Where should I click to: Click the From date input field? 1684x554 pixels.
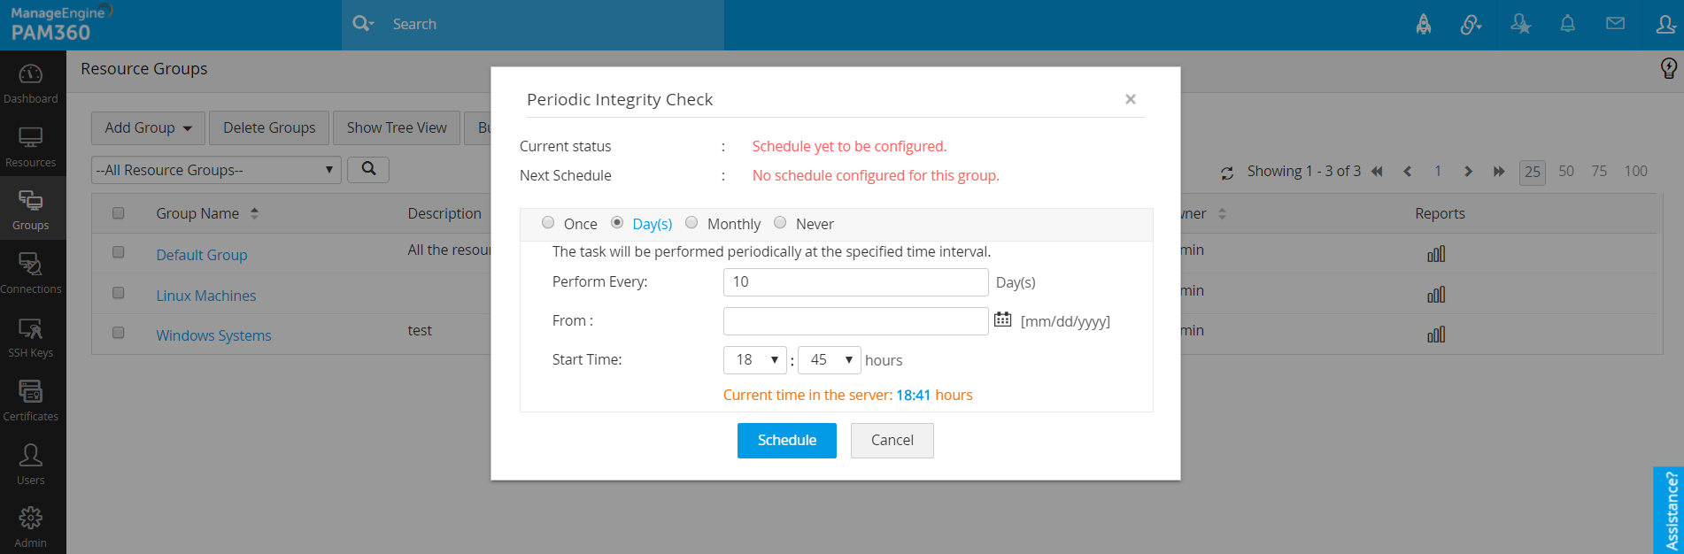(x=855, y=321)
